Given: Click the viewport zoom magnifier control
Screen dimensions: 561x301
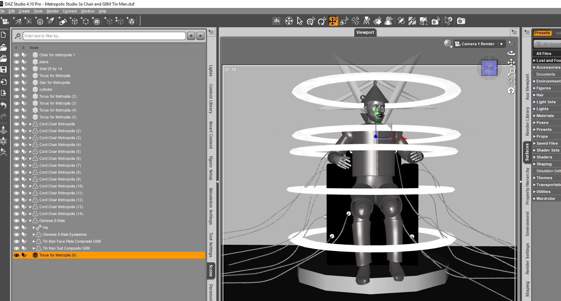Looking at the screenshot, I should (x=511, y=72).
